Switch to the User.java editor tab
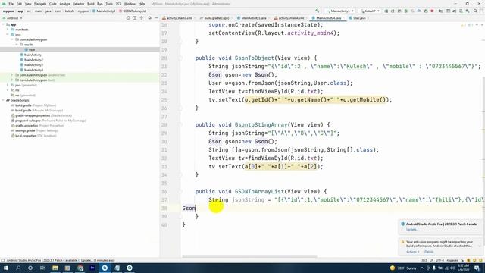 [x=359, y=18]
